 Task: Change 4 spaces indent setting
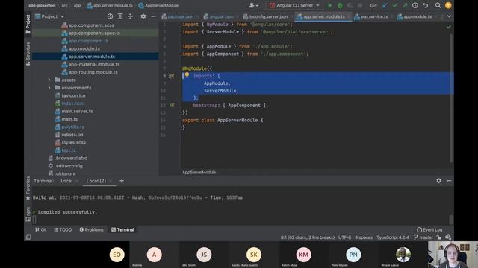(364, 237)
